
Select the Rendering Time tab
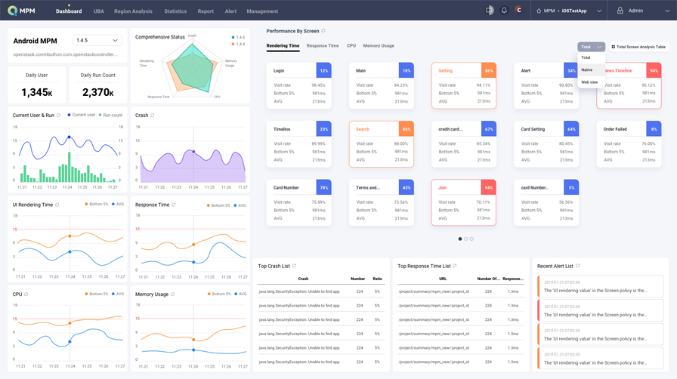coord(283,46)
